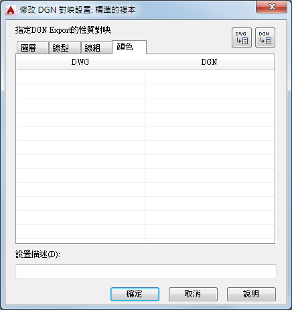Switch to the 圖層 tab
This screenshot has width=292, height=310.
pos(32,48)
